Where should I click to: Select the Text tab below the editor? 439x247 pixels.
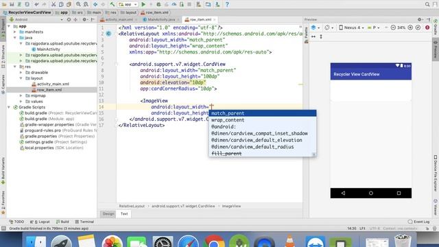(124, 214)
